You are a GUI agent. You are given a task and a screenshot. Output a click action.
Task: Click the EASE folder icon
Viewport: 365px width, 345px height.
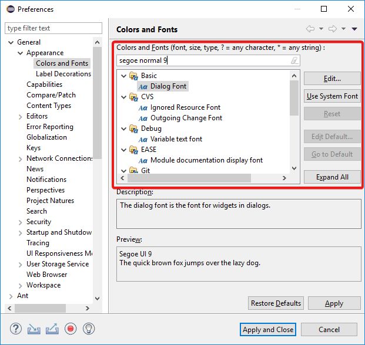click(x=133, y=150)
